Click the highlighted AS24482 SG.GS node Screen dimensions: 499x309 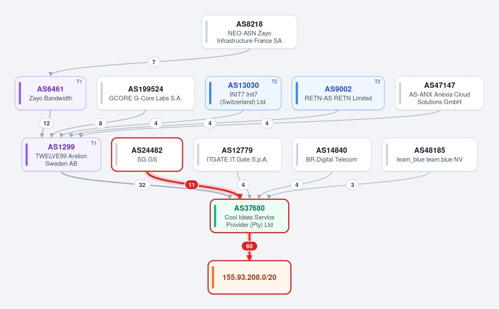[x=147, y=154]
